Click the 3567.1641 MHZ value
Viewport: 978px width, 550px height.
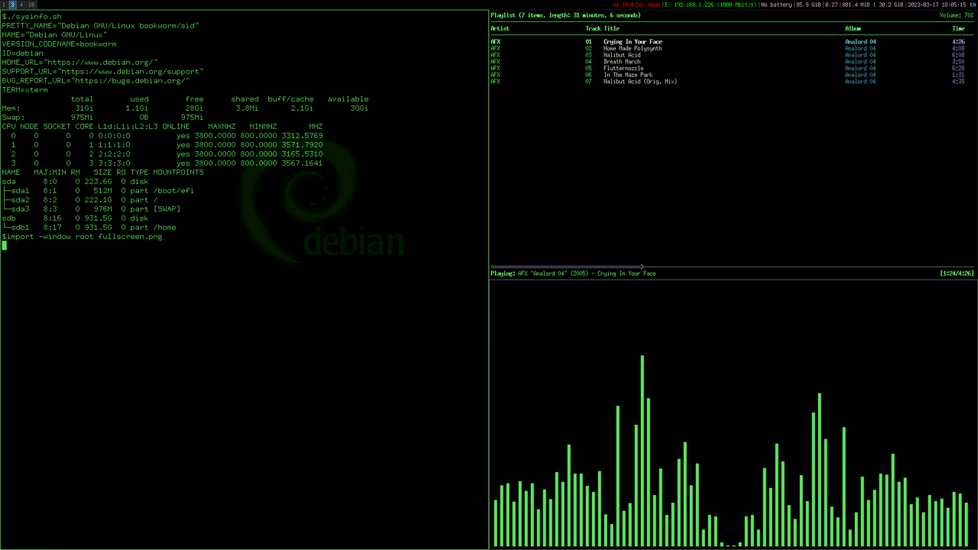[x=302, y=163]
